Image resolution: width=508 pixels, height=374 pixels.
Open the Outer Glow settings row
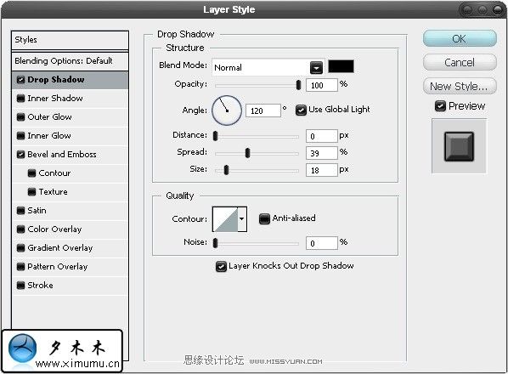[x=70, y=117]
